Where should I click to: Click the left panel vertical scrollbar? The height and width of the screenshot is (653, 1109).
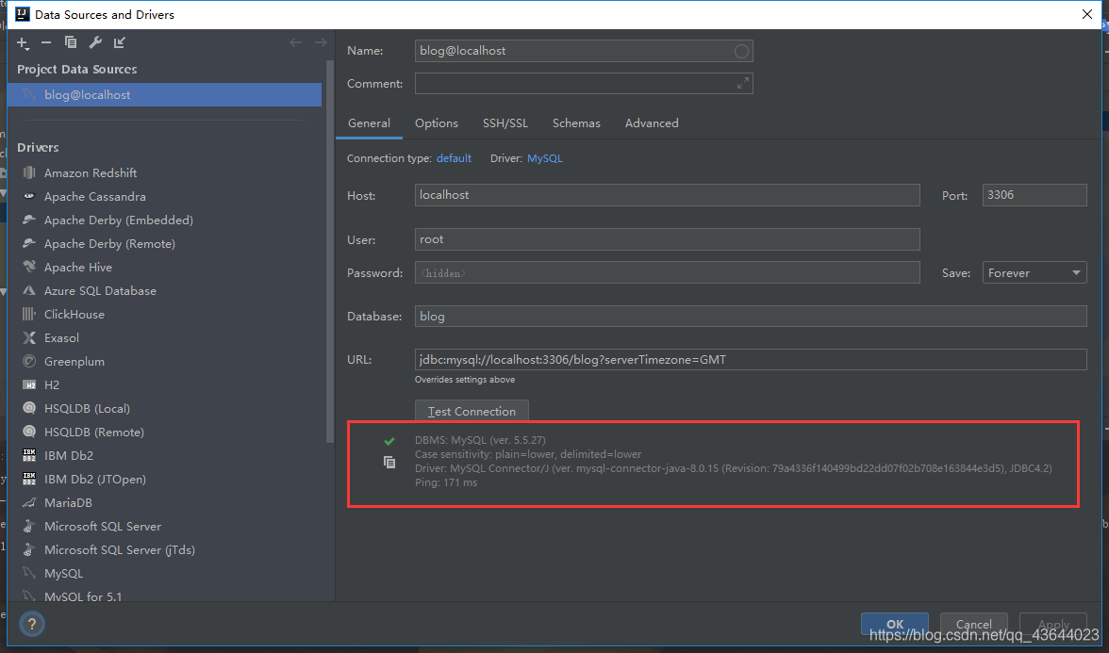(329, 251)
